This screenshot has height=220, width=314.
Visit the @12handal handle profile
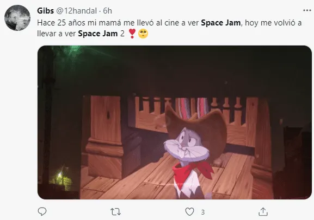[x=77, y=11]
